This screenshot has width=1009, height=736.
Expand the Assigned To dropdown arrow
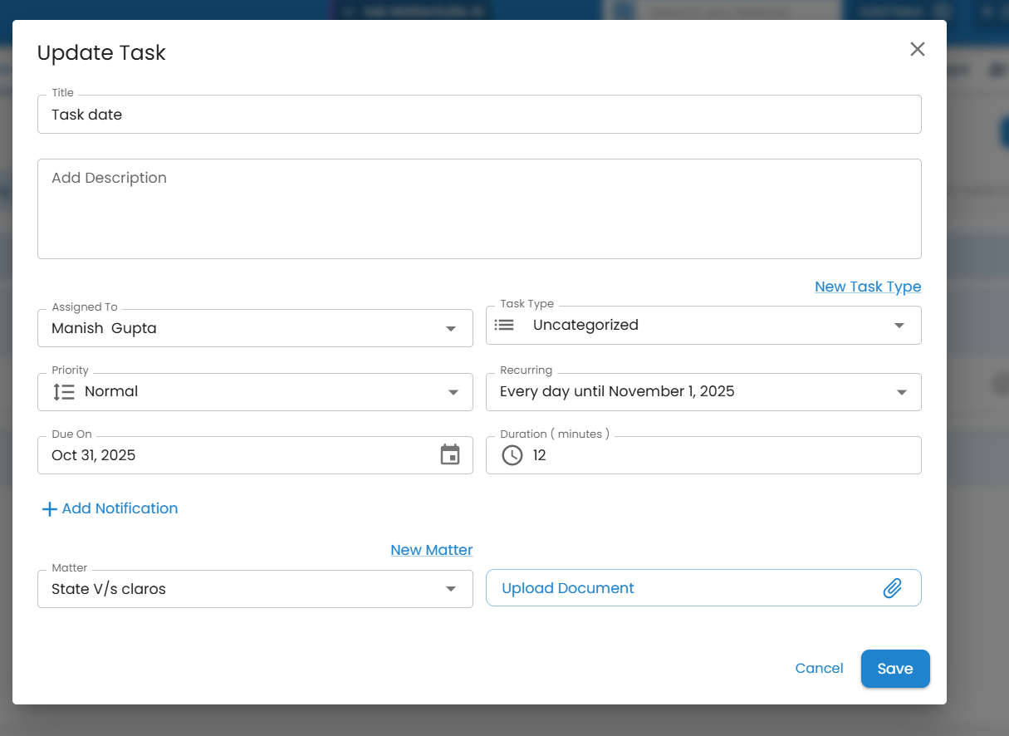(x=451, y=329)
